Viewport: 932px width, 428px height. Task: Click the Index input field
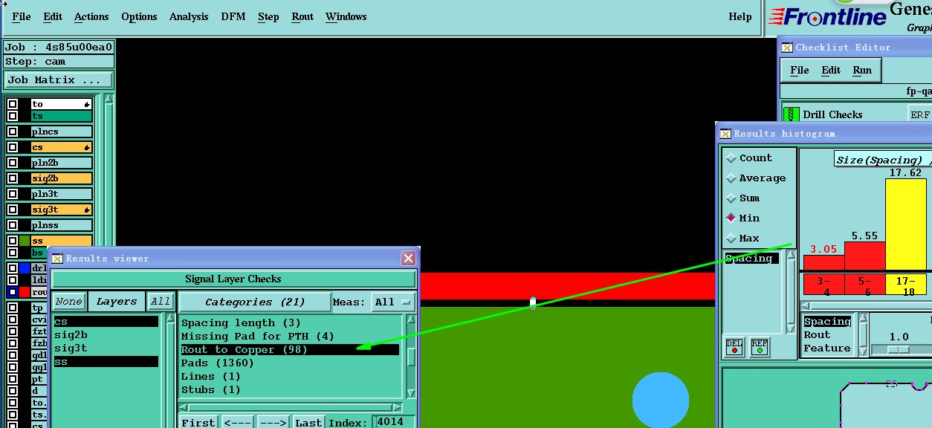coord(395,422)
